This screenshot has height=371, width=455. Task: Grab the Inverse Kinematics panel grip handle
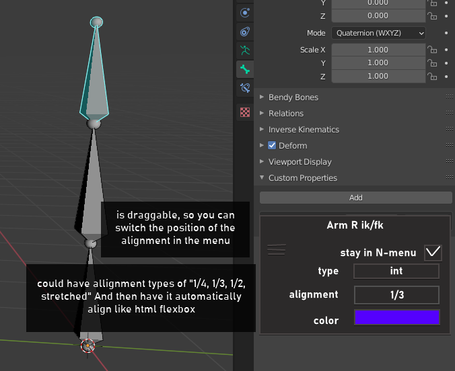tap(449, 128)
